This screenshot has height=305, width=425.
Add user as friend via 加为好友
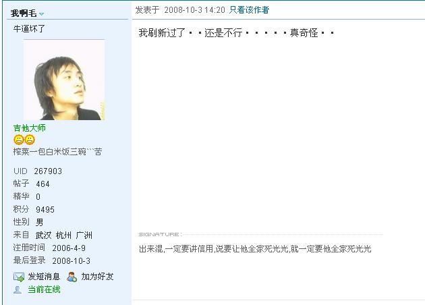pos(97,277)
